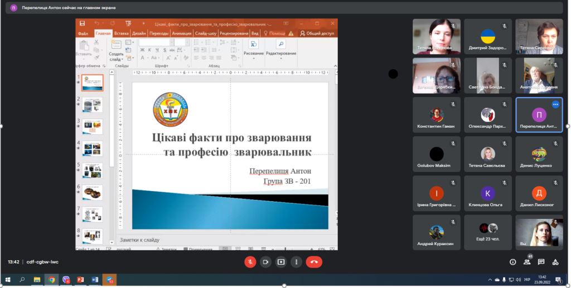Open the Дизайн ribbon tab
Viewport: 571px width, 288px height.
coord(139,33)
